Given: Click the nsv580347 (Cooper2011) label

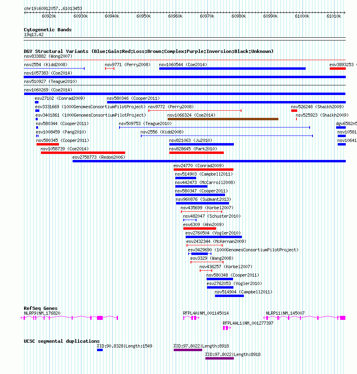Looking at the screenshot, I should (x=201, y=191).
